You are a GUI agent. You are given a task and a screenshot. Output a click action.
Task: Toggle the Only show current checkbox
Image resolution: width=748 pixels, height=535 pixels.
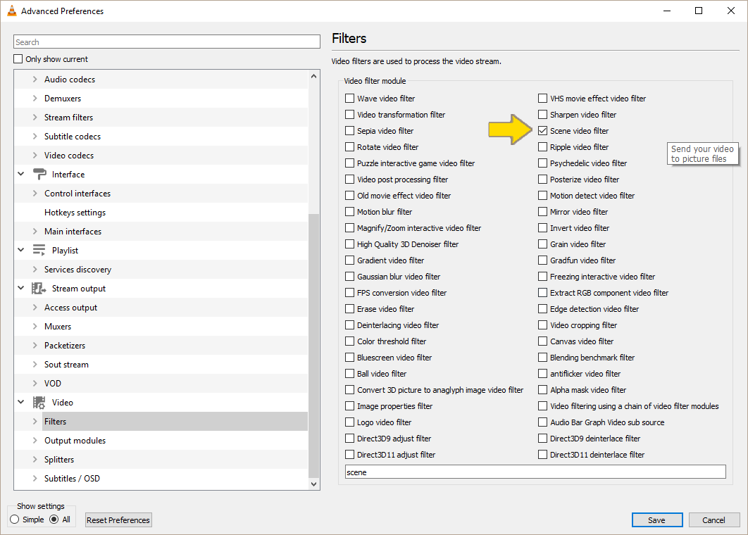click(18, 59)
